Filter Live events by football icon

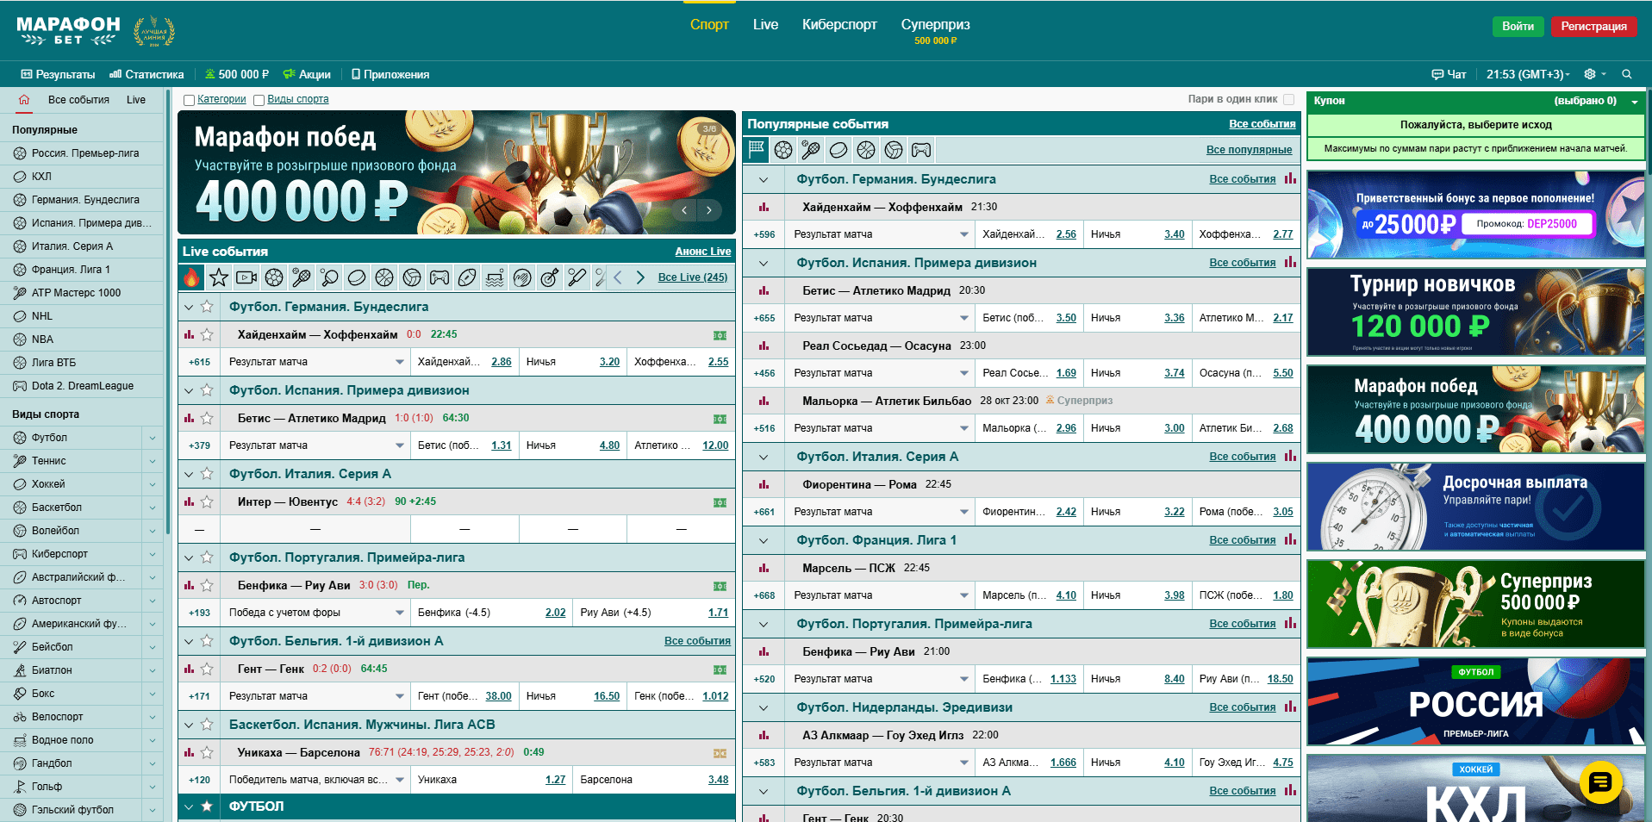pyautogui.click(x=274, y=277)
